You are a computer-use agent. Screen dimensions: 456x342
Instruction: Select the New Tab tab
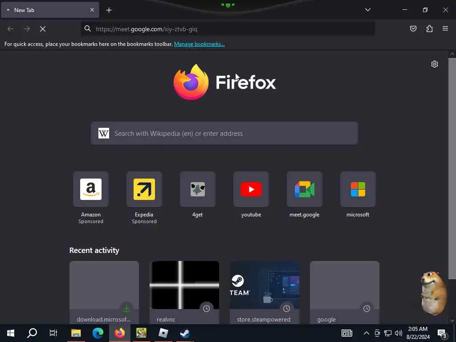pos(50,10)
